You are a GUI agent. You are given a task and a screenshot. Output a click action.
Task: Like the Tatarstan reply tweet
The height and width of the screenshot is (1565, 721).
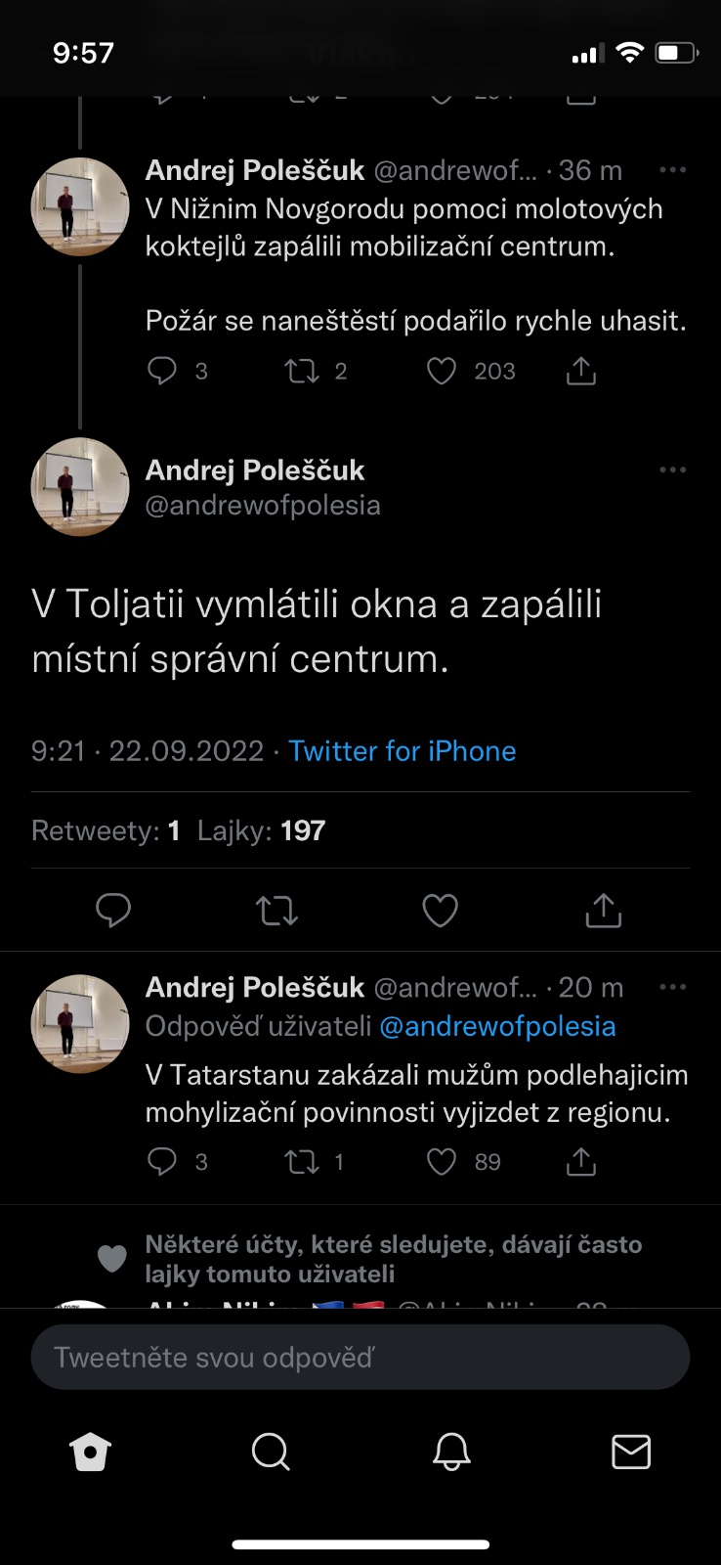click(442, 1161)
